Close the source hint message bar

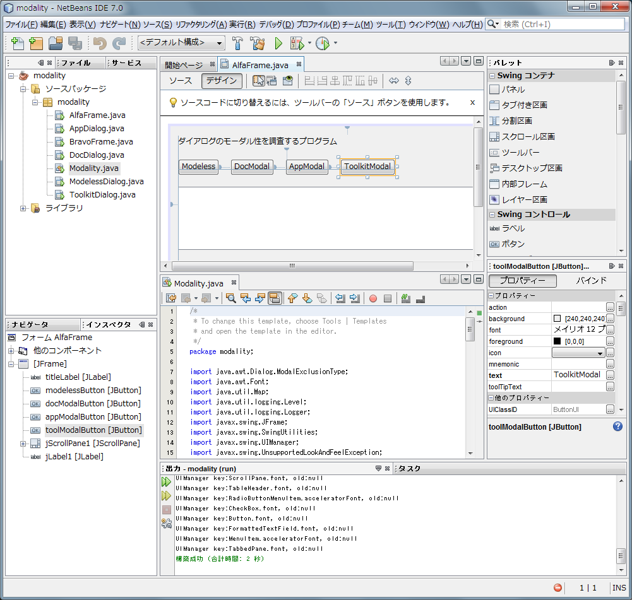click(x=472, y=103)
